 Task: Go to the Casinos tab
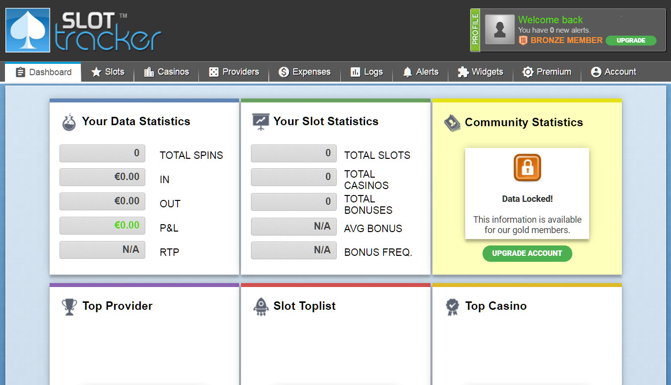coord(166,72)
